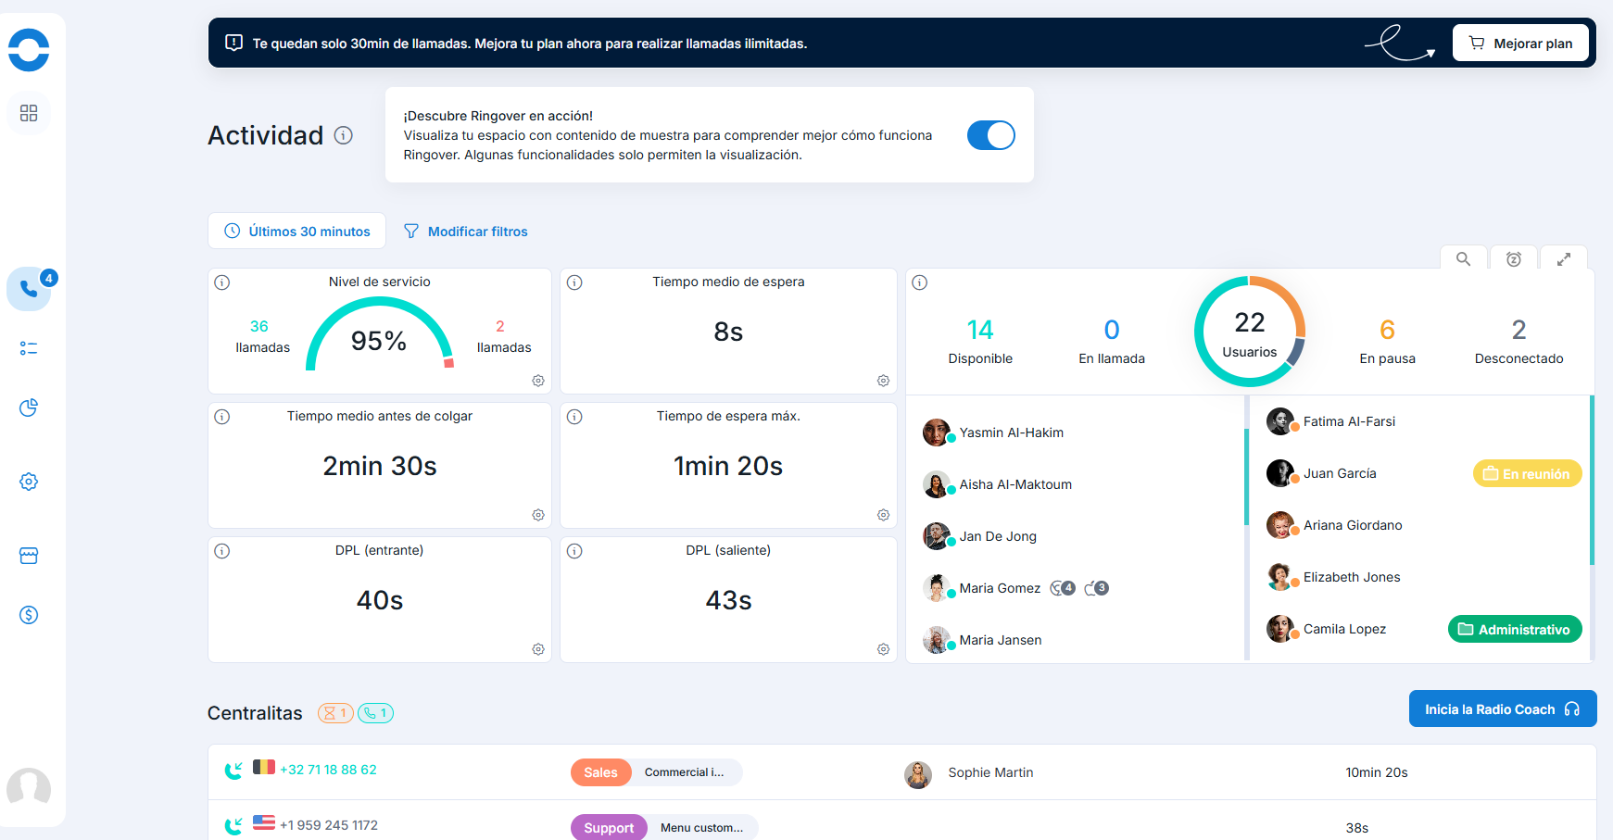The height and width of the screenshot is (840, 1613).
Task: Click the Mejorar plan button
Action: point(1519,44)
